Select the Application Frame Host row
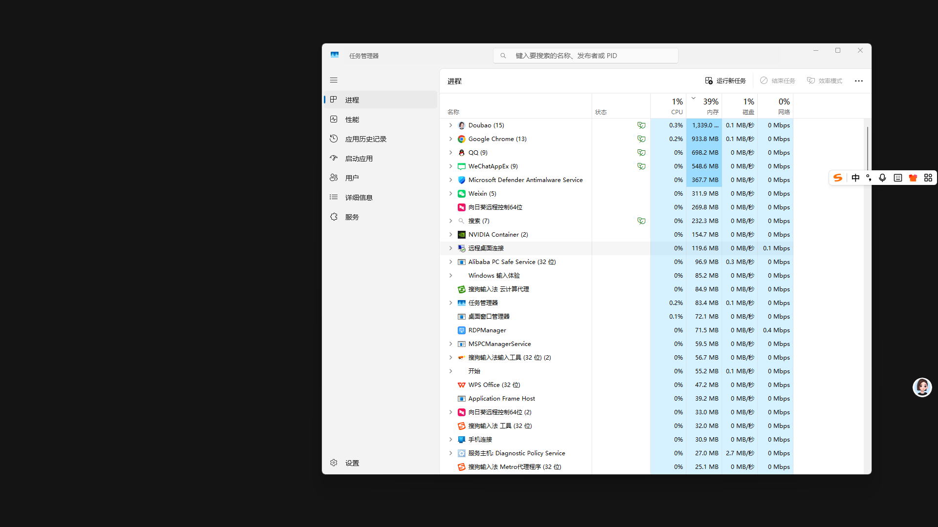The image size is (938, 527). [x=617, y=399]
